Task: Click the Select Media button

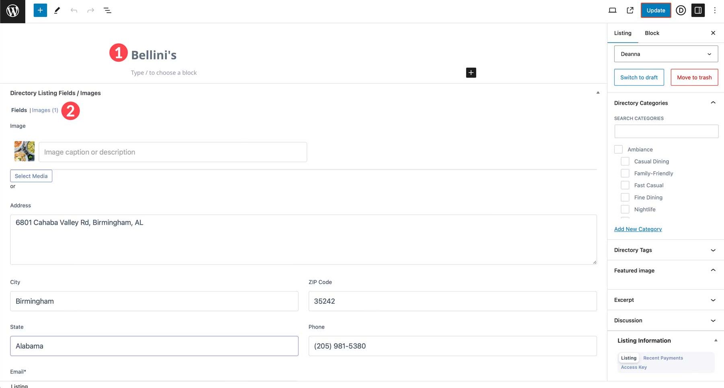Action: pos(31,176)
